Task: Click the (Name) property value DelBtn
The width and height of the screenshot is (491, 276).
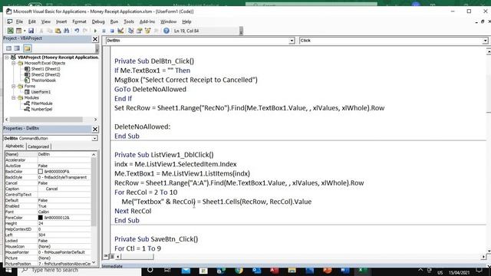Action: (x=64, y=154)
